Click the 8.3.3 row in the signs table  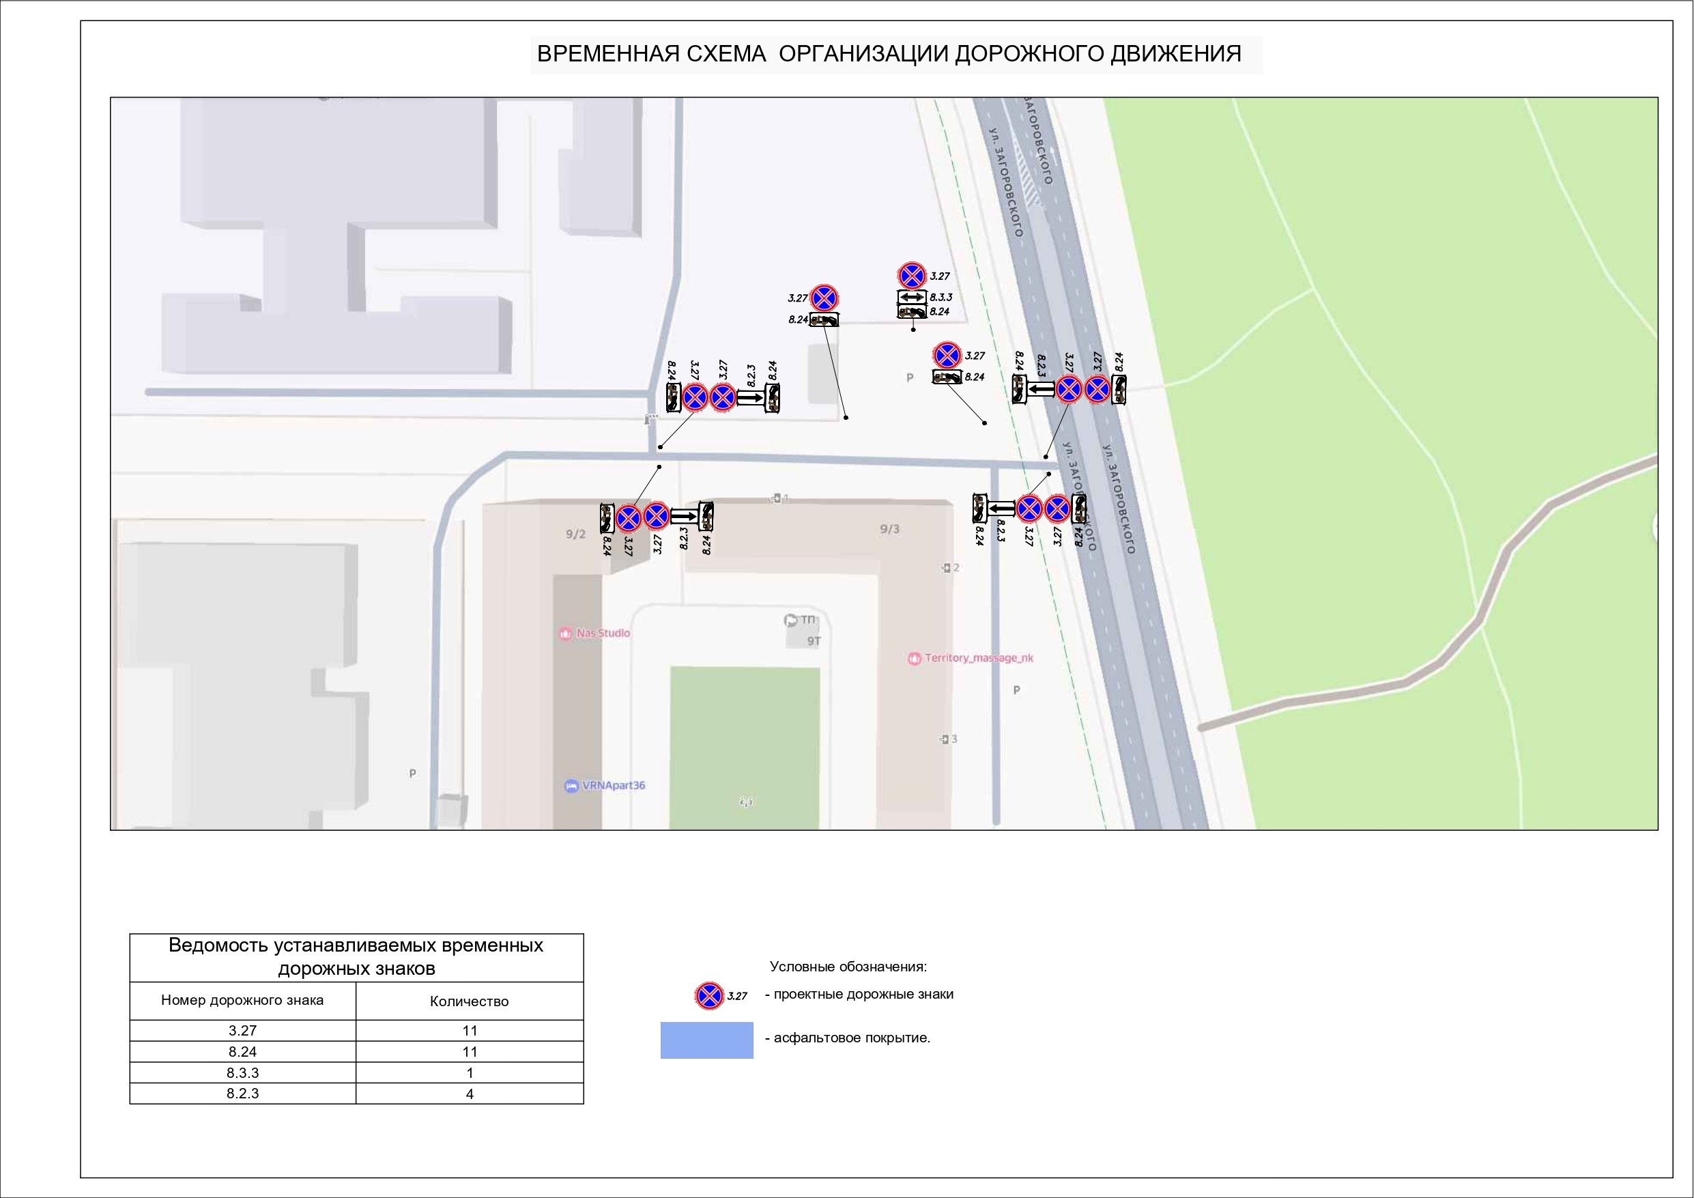point(243,1072)
